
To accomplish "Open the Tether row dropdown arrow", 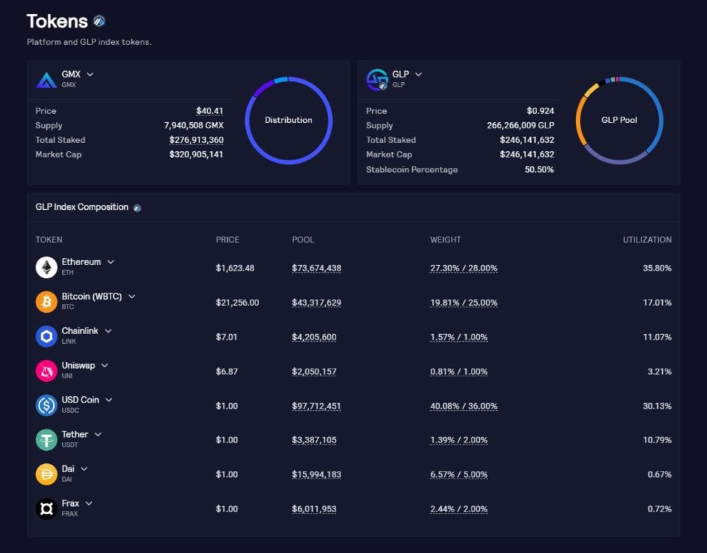I will point(98,434).
